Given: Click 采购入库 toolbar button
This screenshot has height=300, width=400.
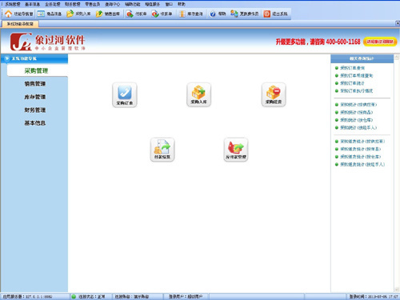Looking at the screenshot, I should pyautogui.click(x=78, y=14).
